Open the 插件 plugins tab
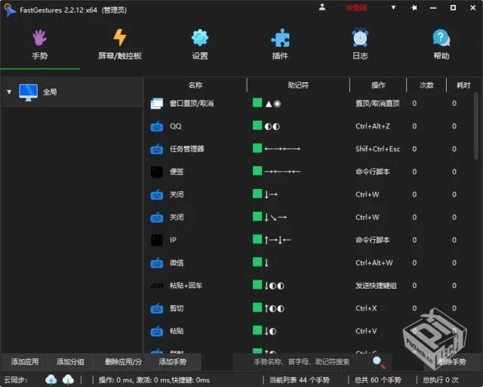The height and width of the screenshot is (387, 483). (280, 45)
